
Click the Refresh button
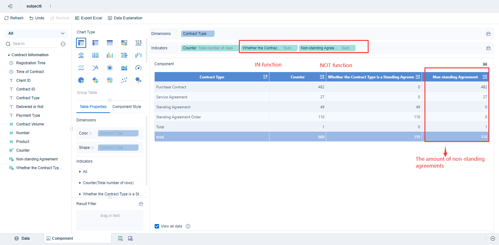pos(14,18)
